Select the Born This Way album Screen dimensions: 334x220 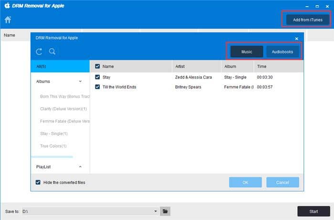(x=65, y=97)
